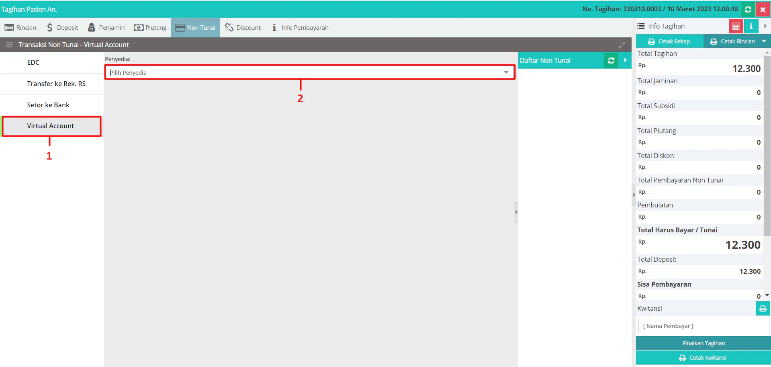Click Cetak Kwitansi button
771x367 pixels.
[704, 358]
